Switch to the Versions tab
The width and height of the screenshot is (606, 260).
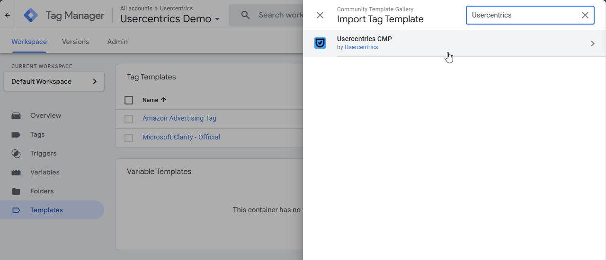pos(75,42)
